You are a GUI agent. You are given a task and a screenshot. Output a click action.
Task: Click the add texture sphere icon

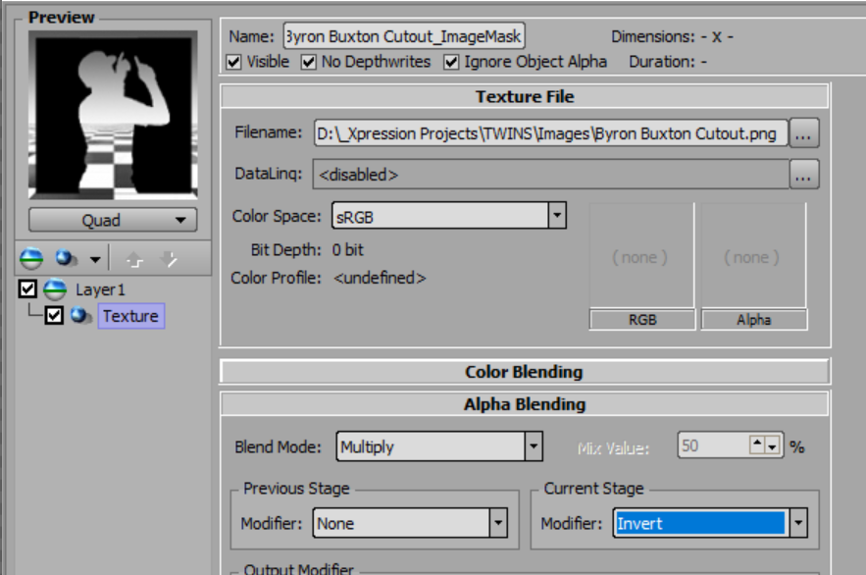coord(67,258)
